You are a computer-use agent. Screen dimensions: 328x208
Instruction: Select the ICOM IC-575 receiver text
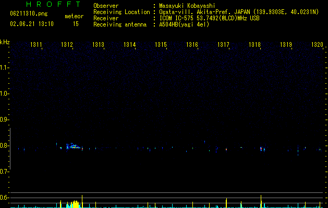(209, 18)
